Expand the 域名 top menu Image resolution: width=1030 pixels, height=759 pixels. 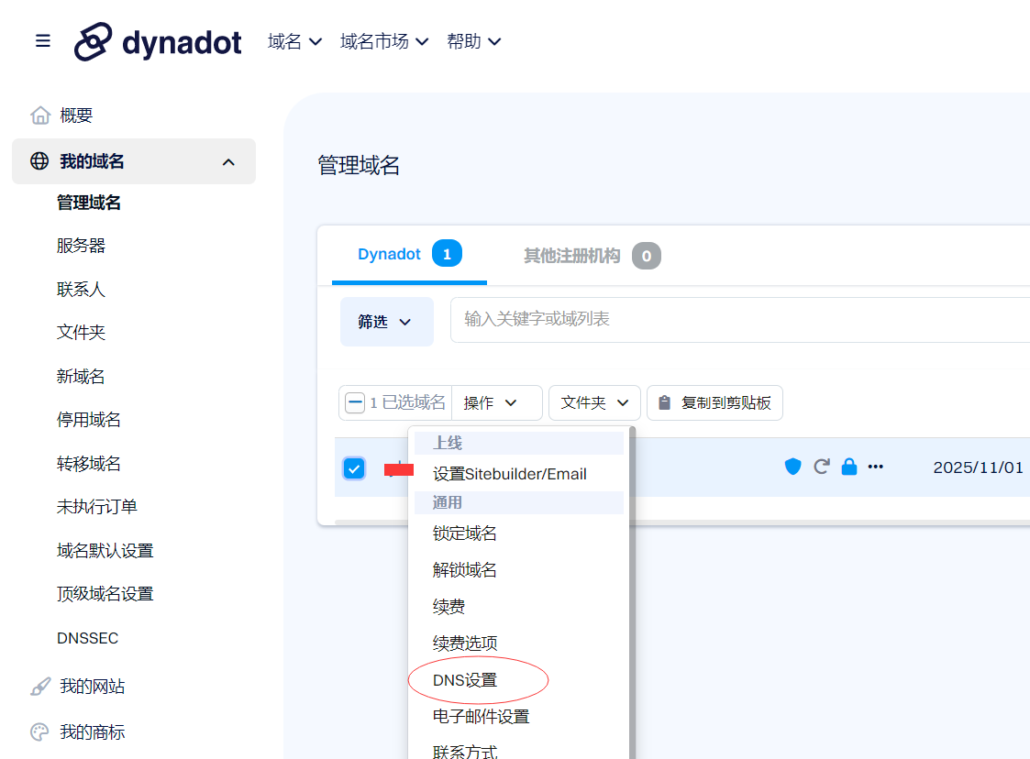[295, 41]
